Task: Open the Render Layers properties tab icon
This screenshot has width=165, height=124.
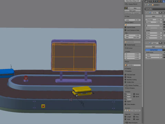Action: click(x=152, y=1)
